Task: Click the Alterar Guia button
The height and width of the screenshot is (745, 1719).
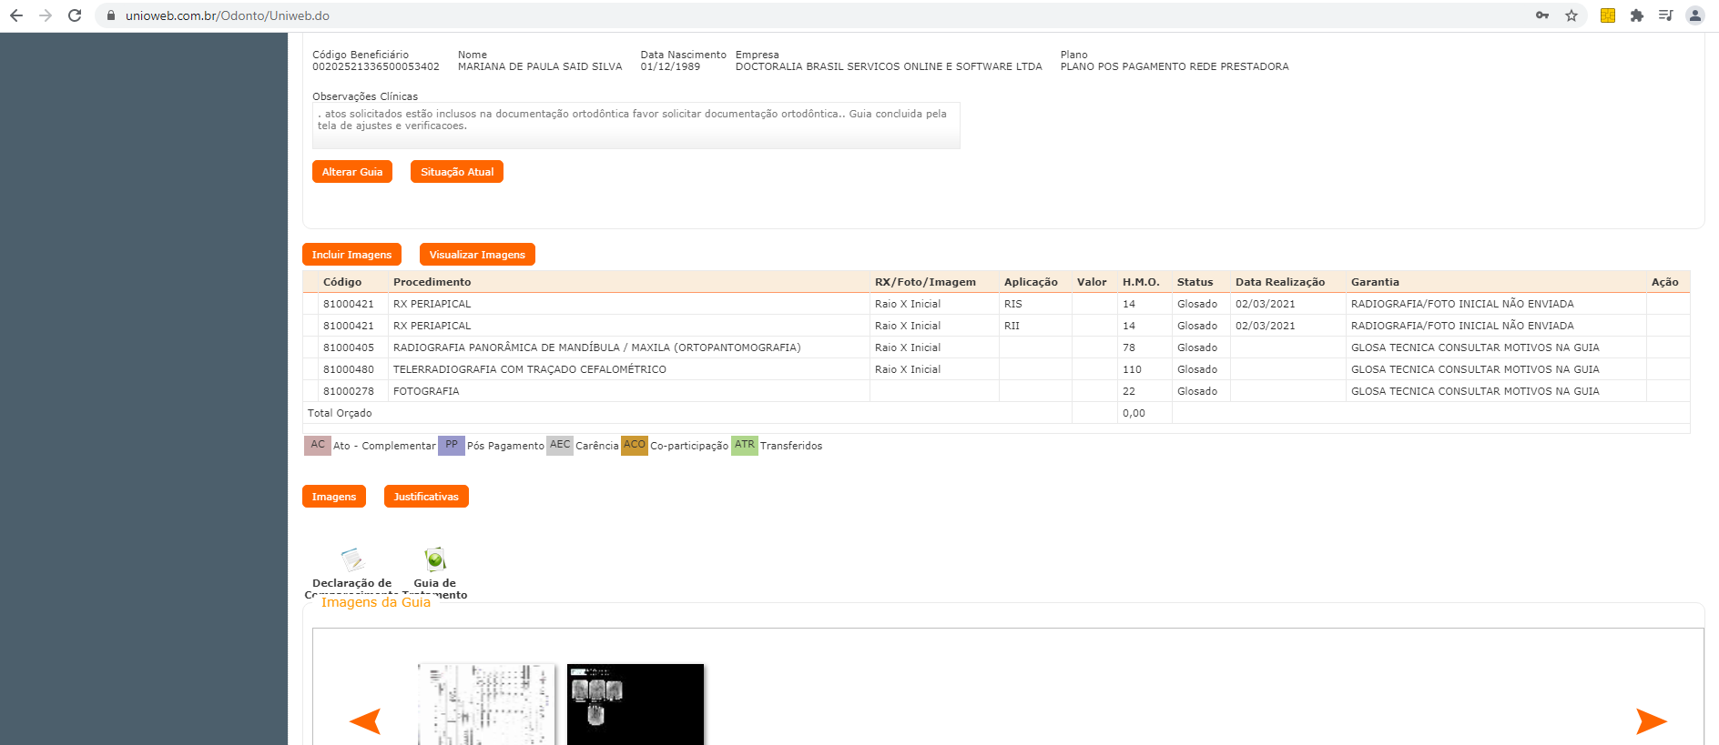Action: (352, 172)
